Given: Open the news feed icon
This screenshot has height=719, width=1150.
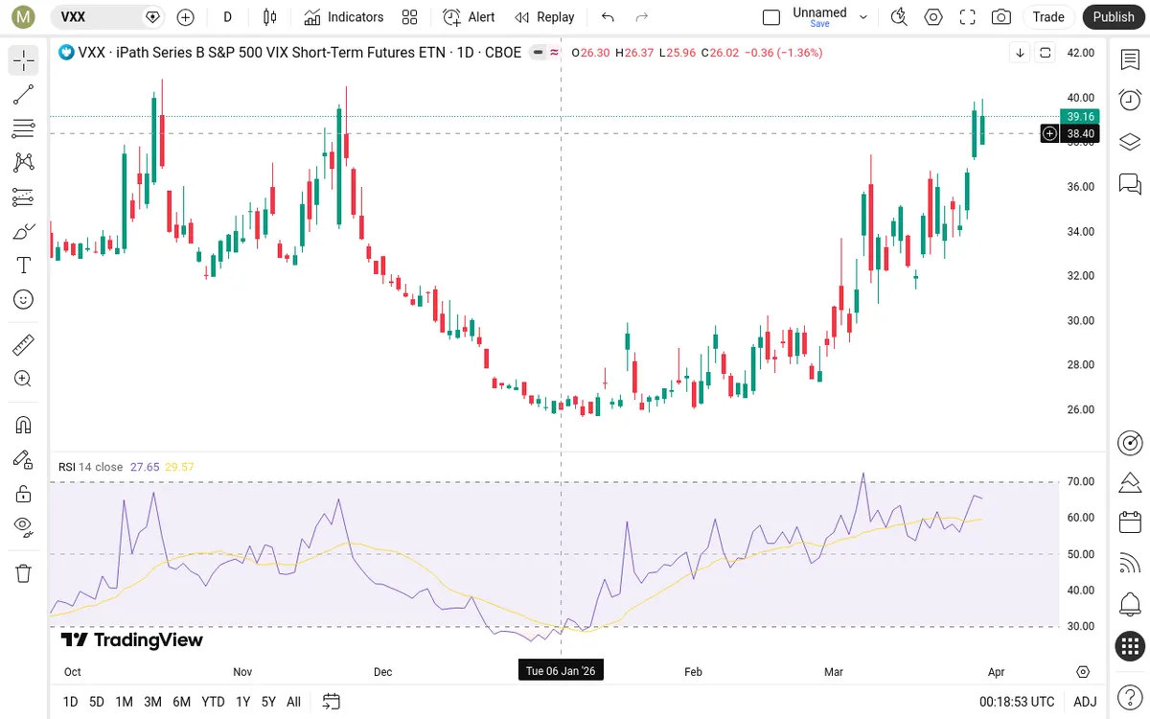Looking at the screenshot, I should pos(1130,564).
